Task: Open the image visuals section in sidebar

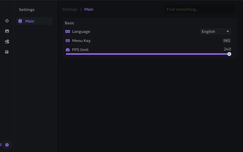Action: tap(7, 31)
